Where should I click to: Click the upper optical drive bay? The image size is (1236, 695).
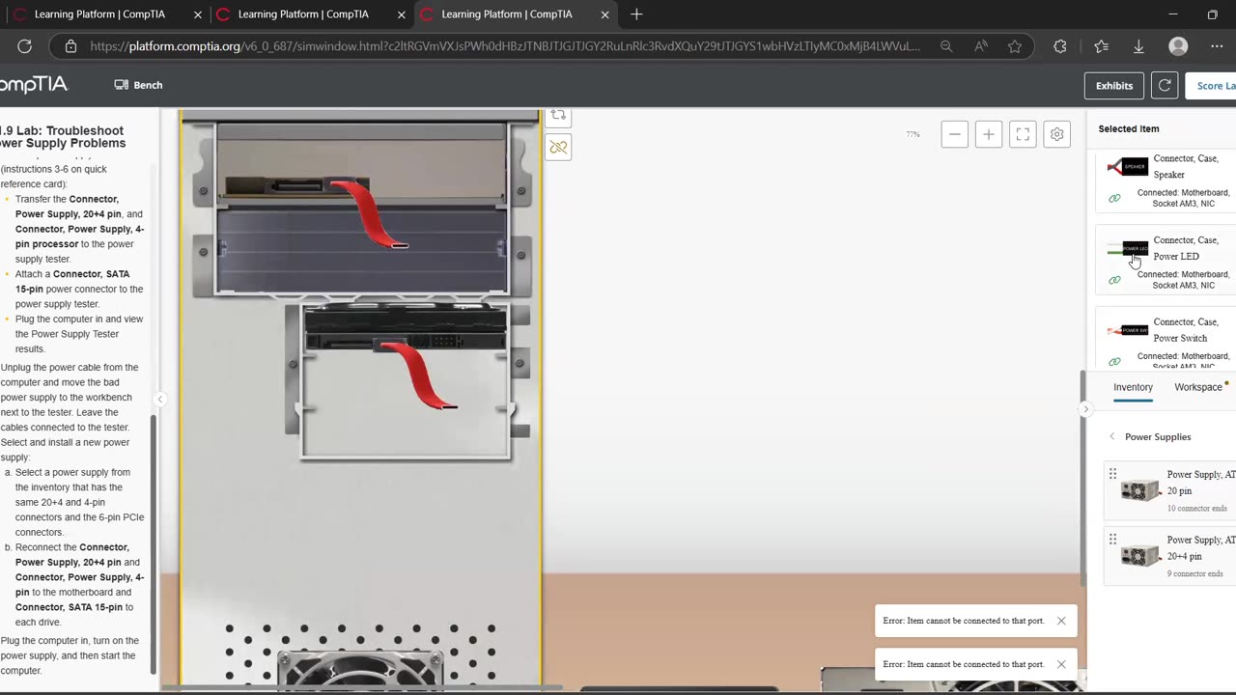(x=361, y=164)
